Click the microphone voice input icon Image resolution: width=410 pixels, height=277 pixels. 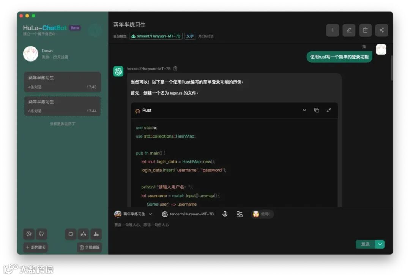coord(225,214)
